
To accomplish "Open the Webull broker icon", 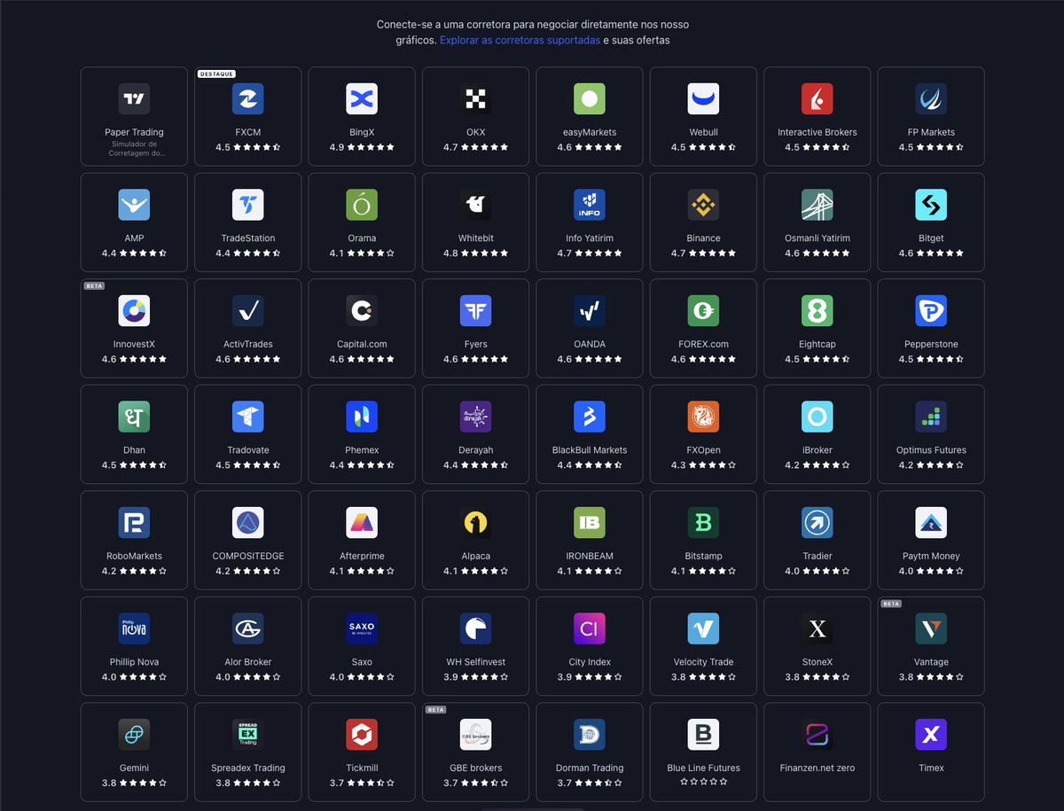I will (703, 99).
